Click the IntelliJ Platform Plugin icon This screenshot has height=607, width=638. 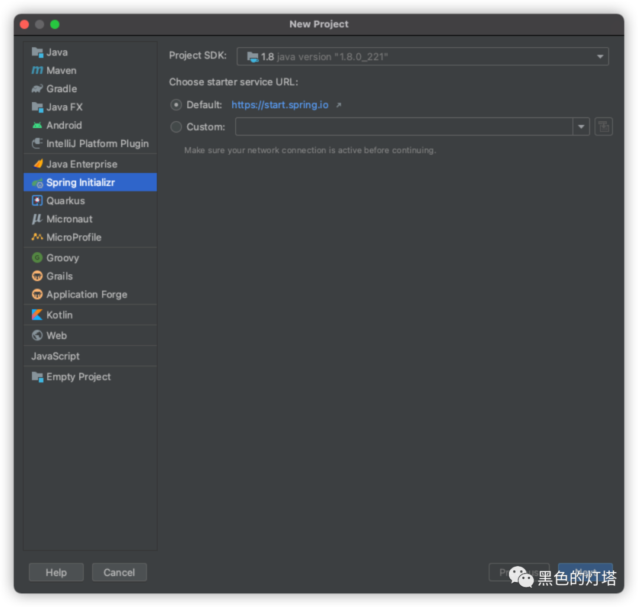37,143
